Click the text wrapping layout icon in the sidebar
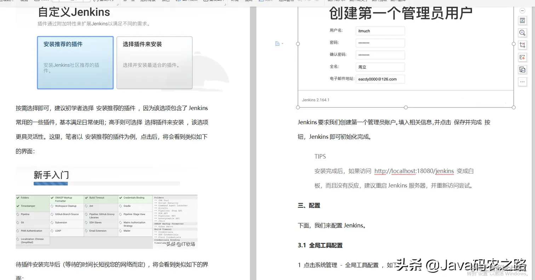Screen dimensions: 535x280 [522, 20]
